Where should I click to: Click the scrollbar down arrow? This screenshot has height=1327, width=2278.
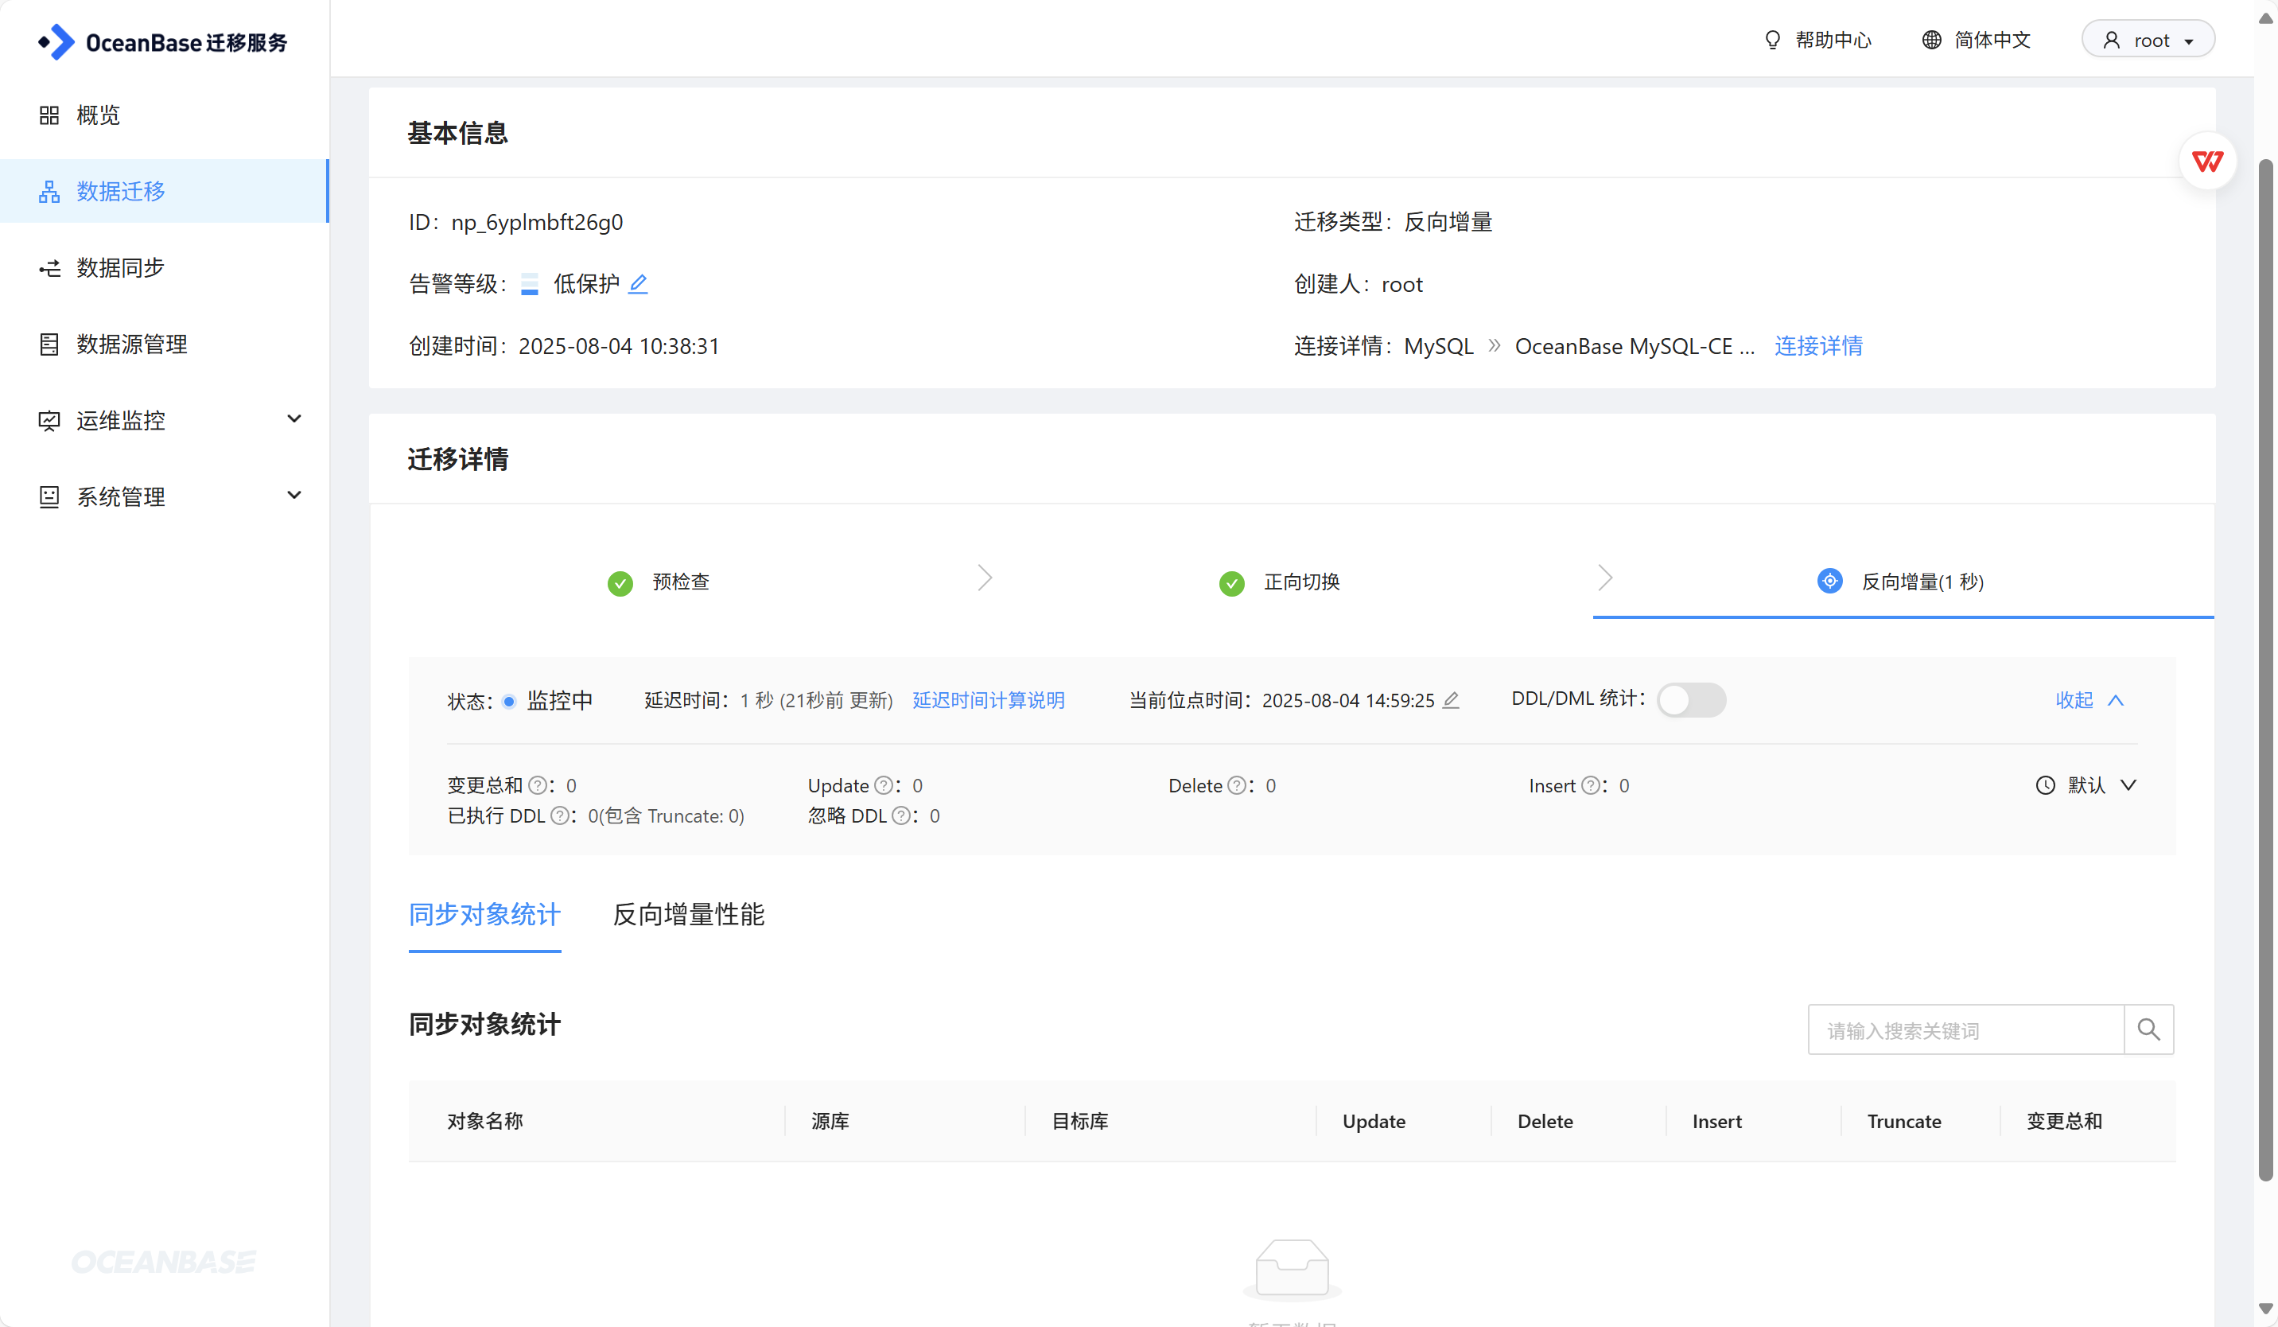click(2265, 1309)
